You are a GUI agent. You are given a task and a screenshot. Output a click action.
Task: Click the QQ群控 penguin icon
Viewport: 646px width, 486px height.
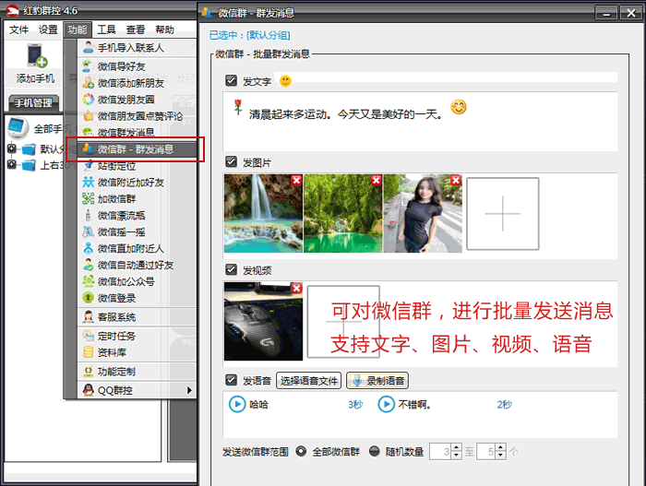[89, 390]
